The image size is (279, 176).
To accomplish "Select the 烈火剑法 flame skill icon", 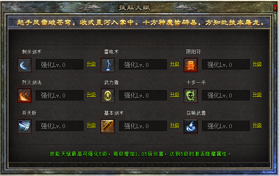I will pos(24,96).
